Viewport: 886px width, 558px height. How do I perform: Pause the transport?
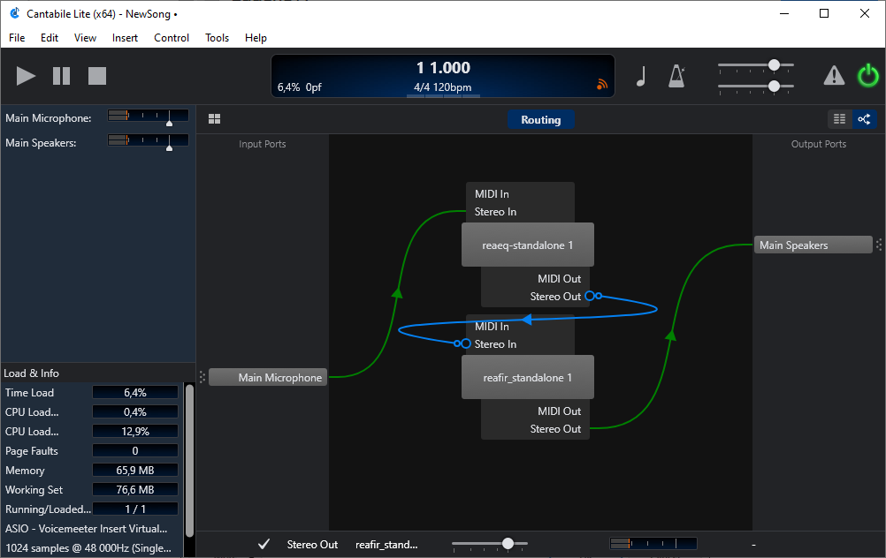pos(62,76)
